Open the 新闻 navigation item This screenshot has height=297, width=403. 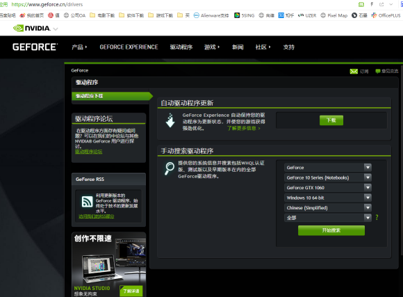point(238,47)
